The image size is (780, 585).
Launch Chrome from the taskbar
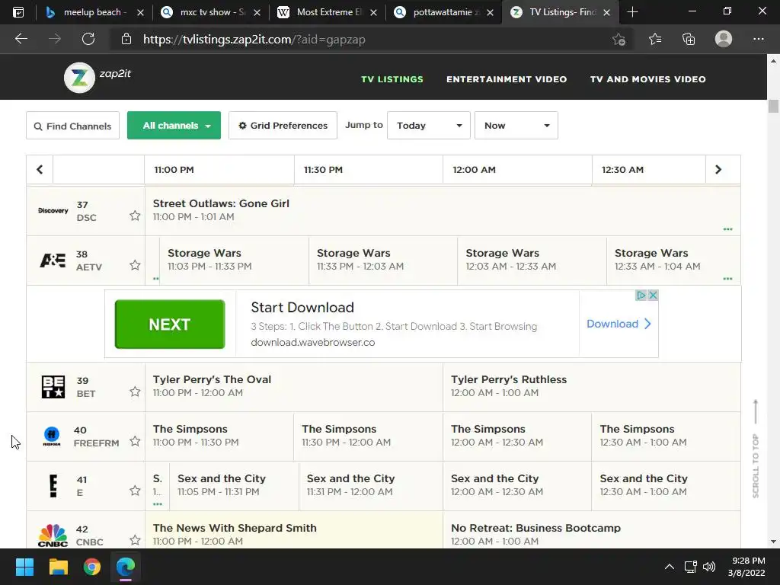(92, 567)
